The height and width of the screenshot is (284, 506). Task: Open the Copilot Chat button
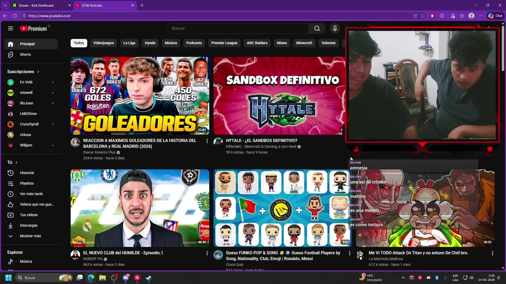[495, 16]
